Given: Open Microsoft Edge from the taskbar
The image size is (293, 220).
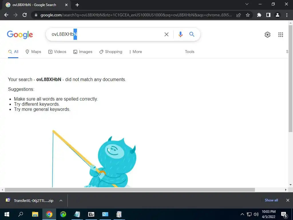Looking at the screenshot, I should [x=63, y=214].
